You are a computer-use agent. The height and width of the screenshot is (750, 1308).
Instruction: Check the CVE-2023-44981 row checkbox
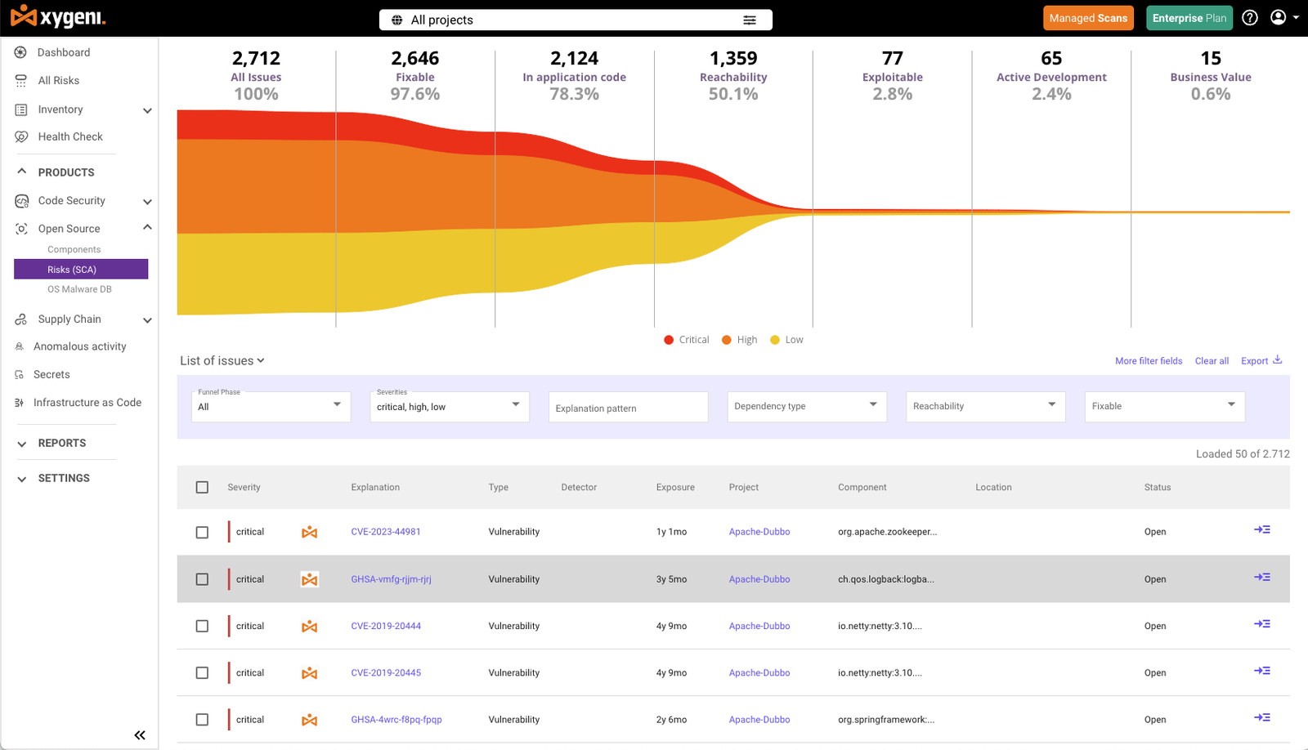pyautogui.click(x=202, y=532)
